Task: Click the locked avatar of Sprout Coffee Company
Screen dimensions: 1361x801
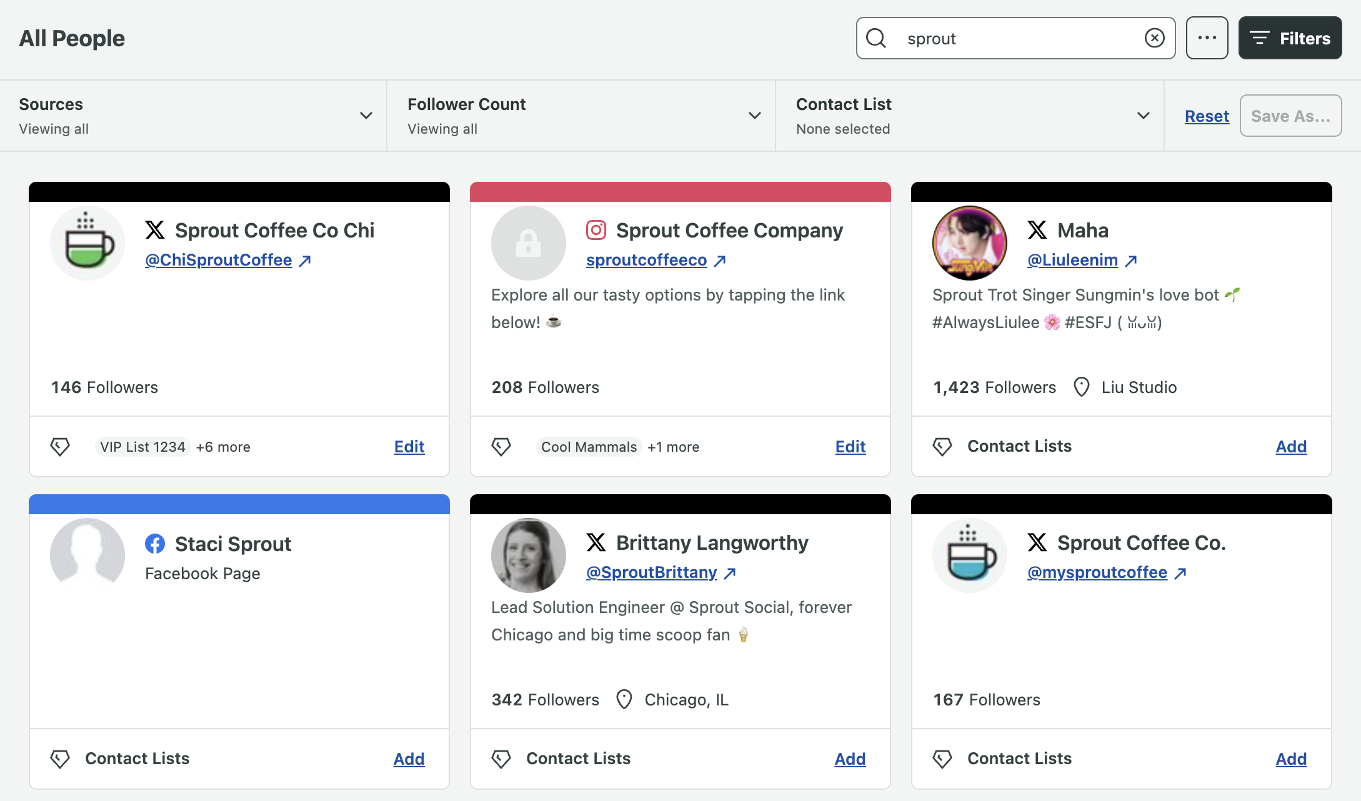Action: pyautogui.click(x=529, y=243)
